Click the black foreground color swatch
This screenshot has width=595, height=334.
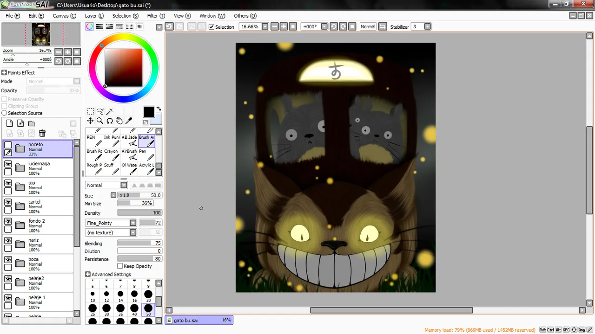pyautogui.click(x=148, y=112)
